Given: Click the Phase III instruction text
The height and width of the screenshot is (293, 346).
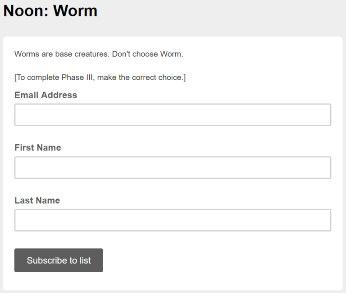Looking at the screenshot, I should [100, 78].
